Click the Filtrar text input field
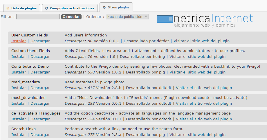Image resolution: width=267 pixels, height=140 pixels. 38,17
